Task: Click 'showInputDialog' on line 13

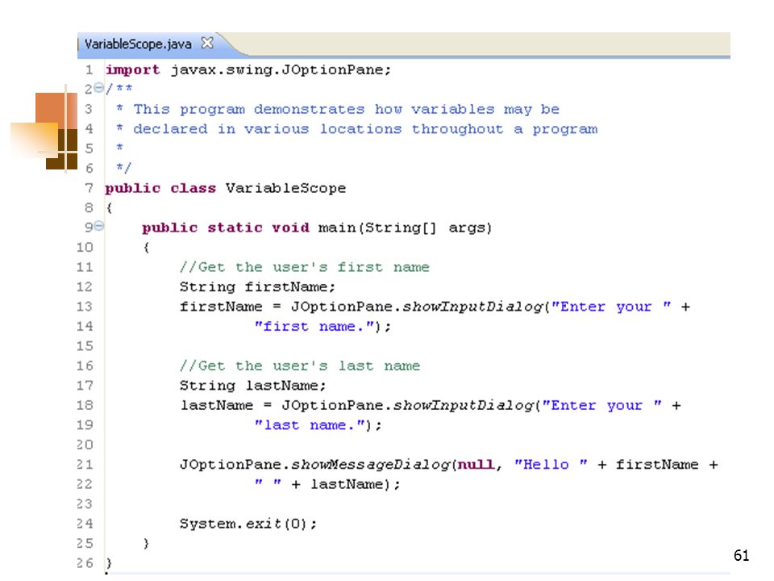Action: [473, 307]
